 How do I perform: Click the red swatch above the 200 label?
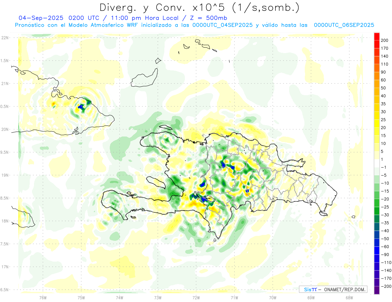click(377, 36)
